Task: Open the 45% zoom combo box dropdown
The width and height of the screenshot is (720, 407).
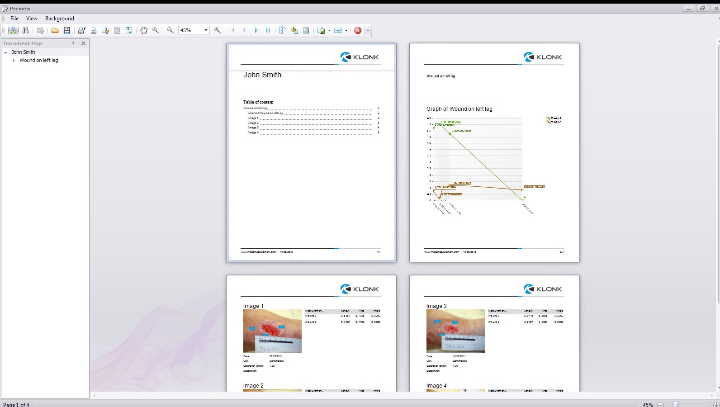Action: click(206, 30)
